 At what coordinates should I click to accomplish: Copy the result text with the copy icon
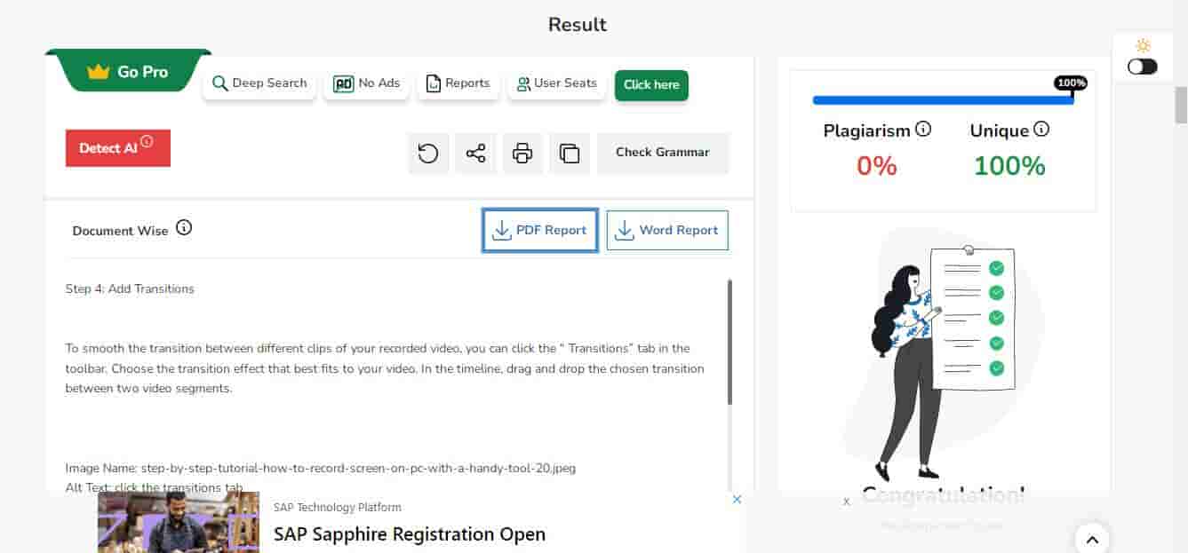570,154
